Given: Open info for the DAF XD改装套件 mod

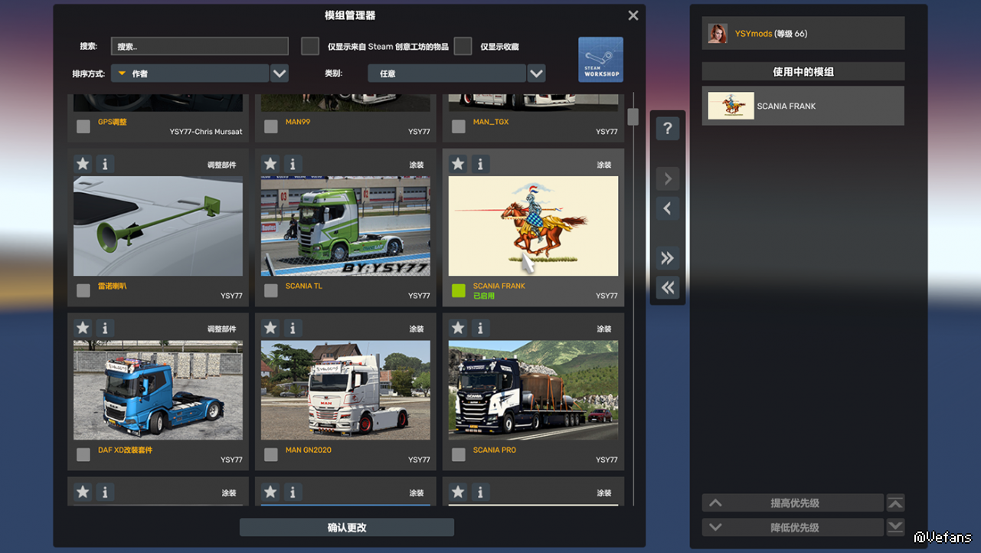Looking at the screenshot, I should pyautogui.click(x=105, y=328).
